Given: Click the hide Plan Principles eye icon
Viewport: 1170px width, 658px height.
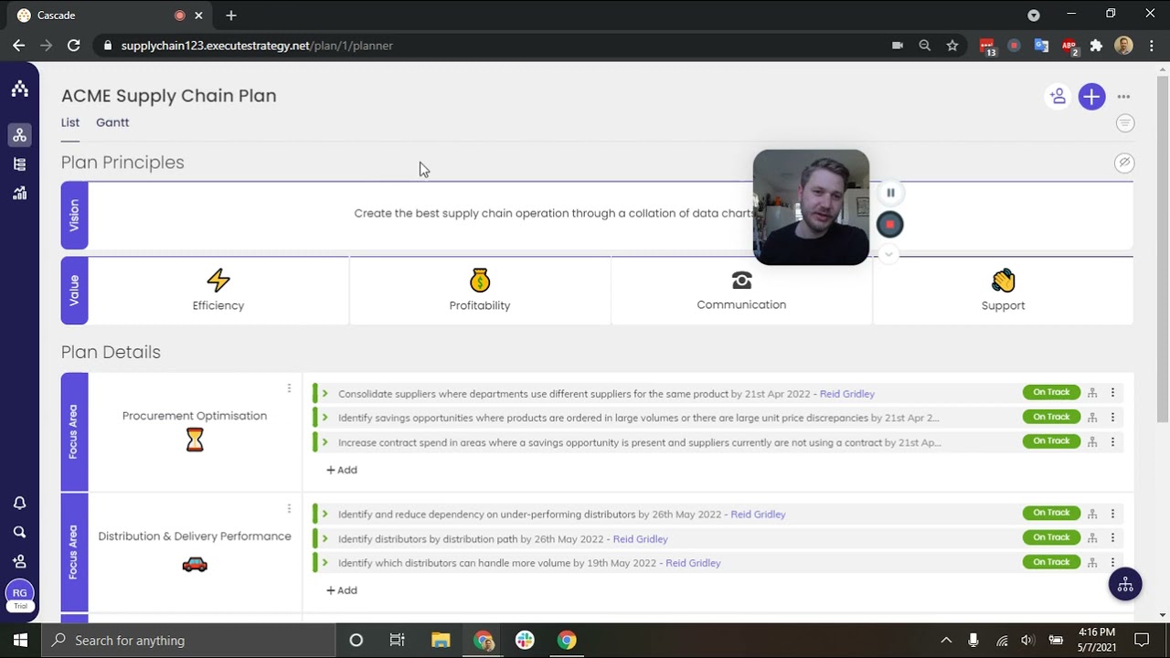Looking at the screenshot, I should tap(1124, 163).
